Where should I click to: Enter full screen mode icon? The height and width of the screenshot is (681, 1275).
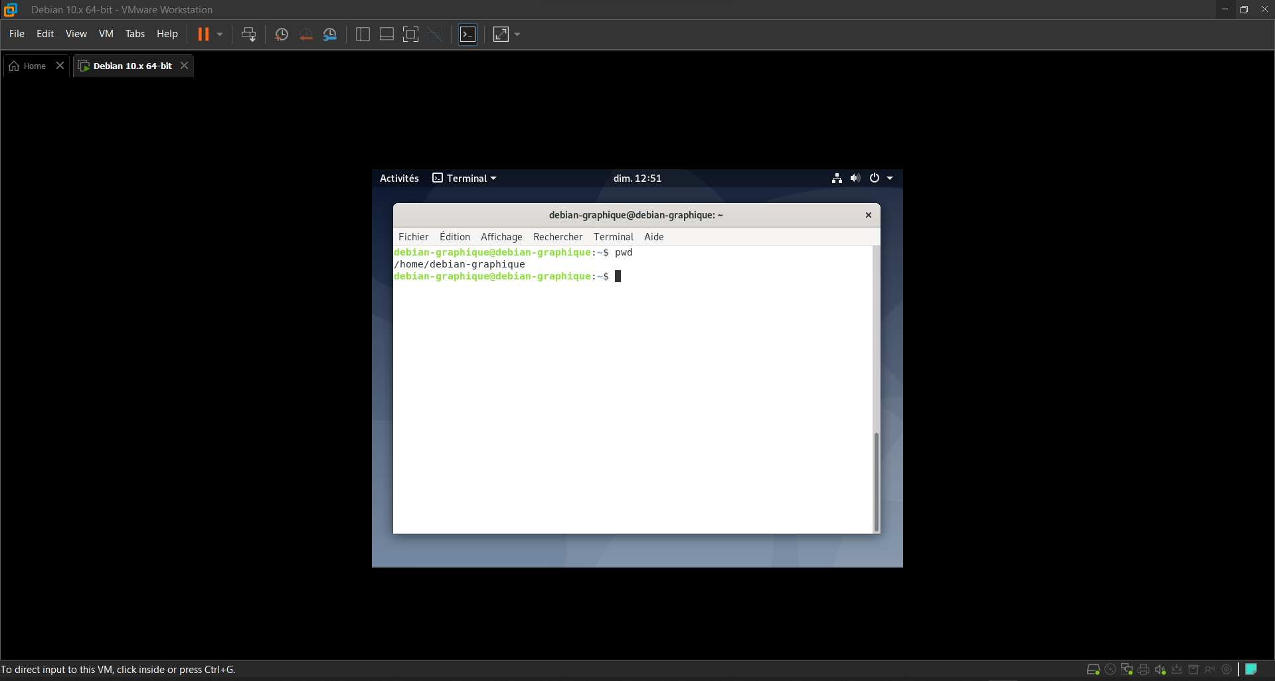(x=411, y=35)
